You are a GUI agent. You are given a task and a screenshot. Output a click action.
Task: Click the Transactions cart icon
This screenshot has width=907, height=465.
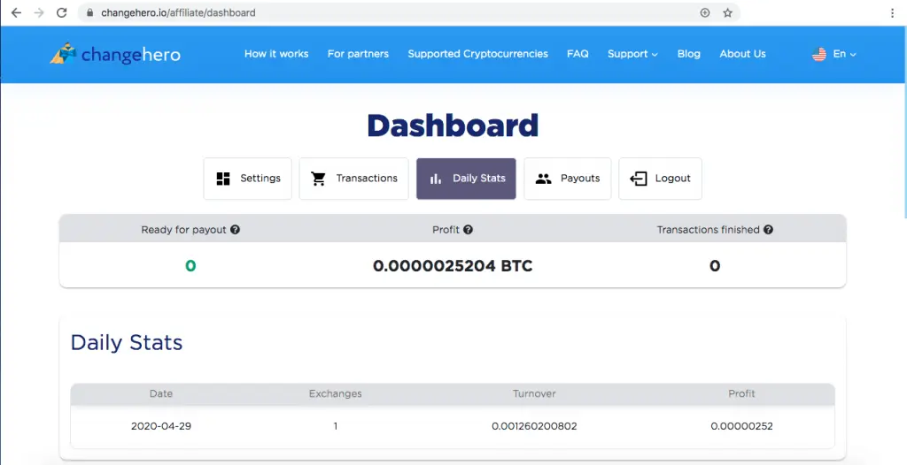tap(318, 179)
